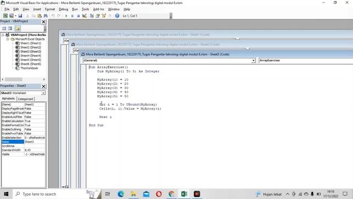Image resolution: width=353 pixels, height=199 pixels.
Task: Close the Project - VBAProject panel
Action: [44, 22]
